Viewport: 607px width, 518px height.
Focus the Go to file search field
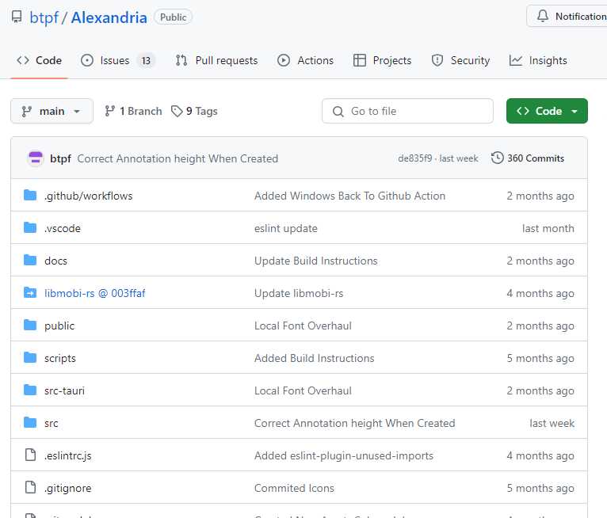(x=407, y=112)
